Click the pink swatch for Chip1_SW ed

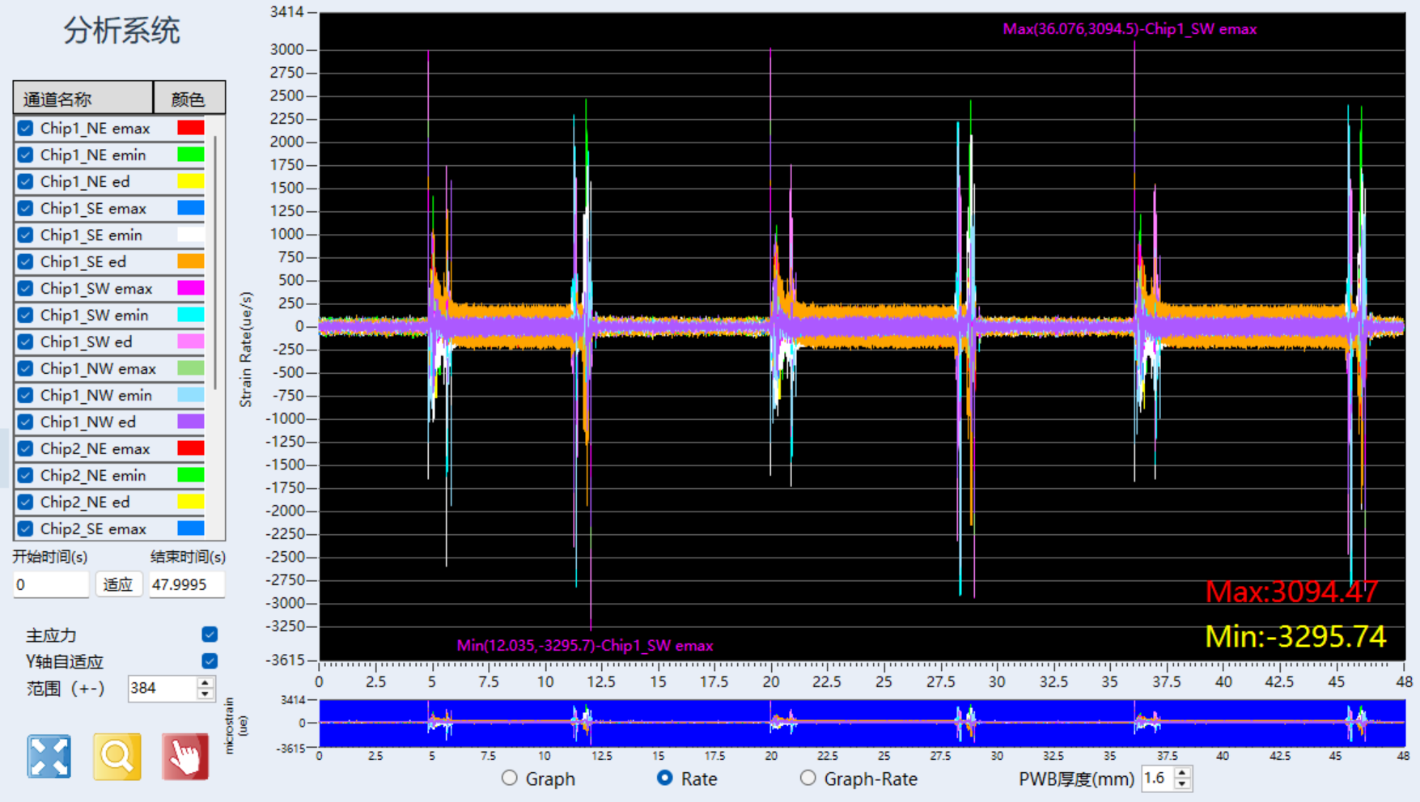click(x=191, y=342)
